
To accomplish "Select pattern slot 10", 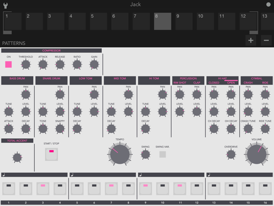I will coord(205,21).
